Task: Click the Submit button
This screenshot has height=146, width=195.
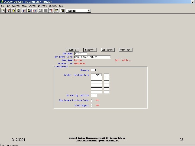Action: coord(73,50)
